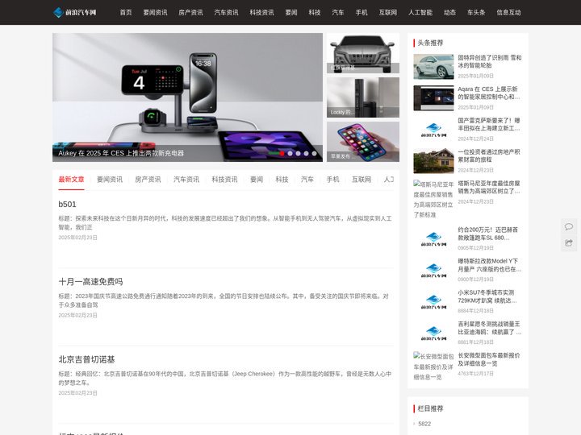581x435 pixels.
Task: Open 特斯拉改款Model Y headline
Action: click(490, 265)
